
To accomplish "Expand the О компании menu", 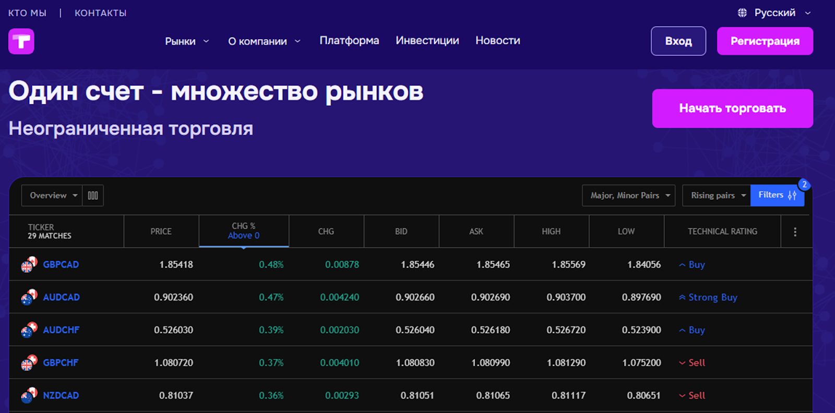I will 264,41.
